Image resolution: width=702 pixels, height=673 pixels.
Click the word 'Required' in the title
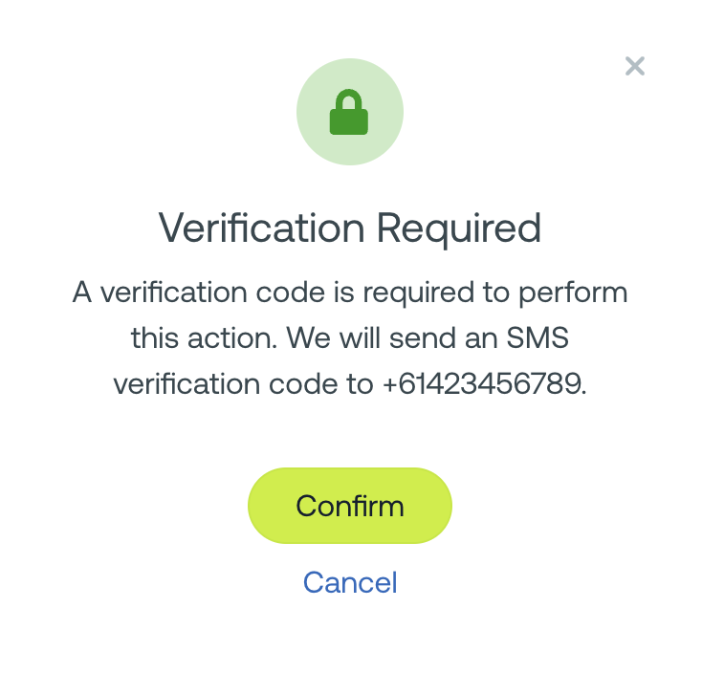(459, 229)
